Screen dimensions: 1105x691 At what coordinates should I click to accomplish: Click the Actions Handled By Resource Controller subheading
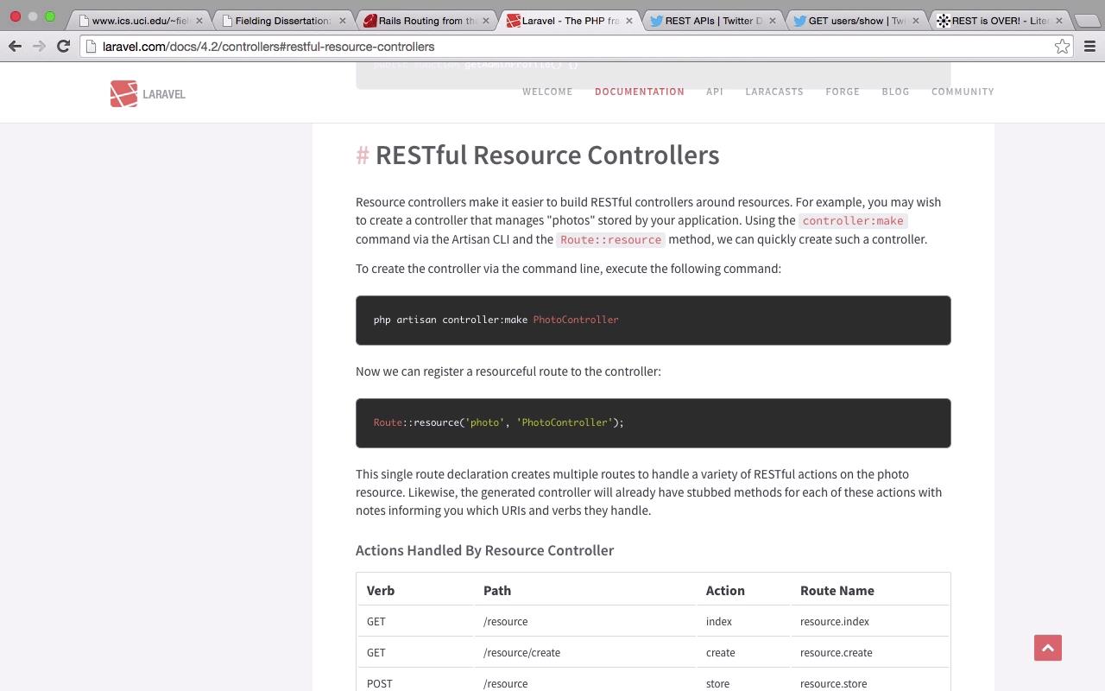[484, 550]
